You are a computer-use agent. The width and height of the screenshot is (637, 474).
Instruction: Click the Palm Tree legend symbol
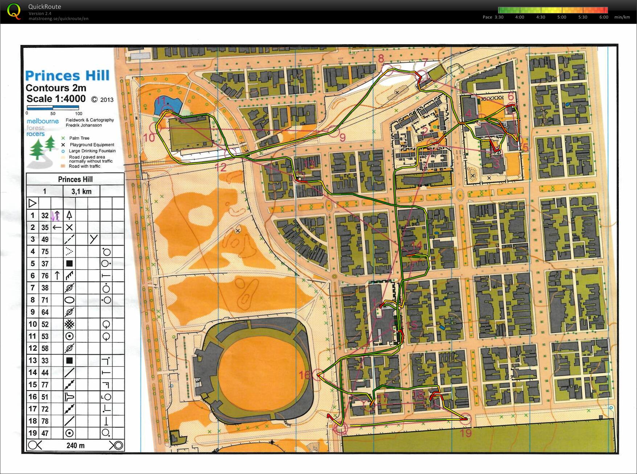pos(63,138)
